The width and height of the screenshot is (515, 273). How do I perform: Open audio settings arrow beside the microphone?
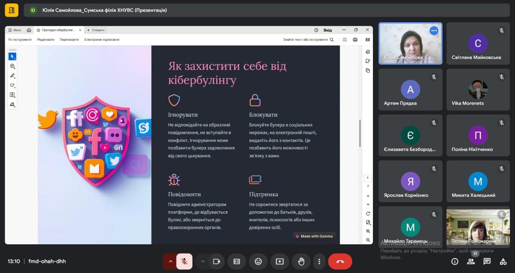(170, 261)
